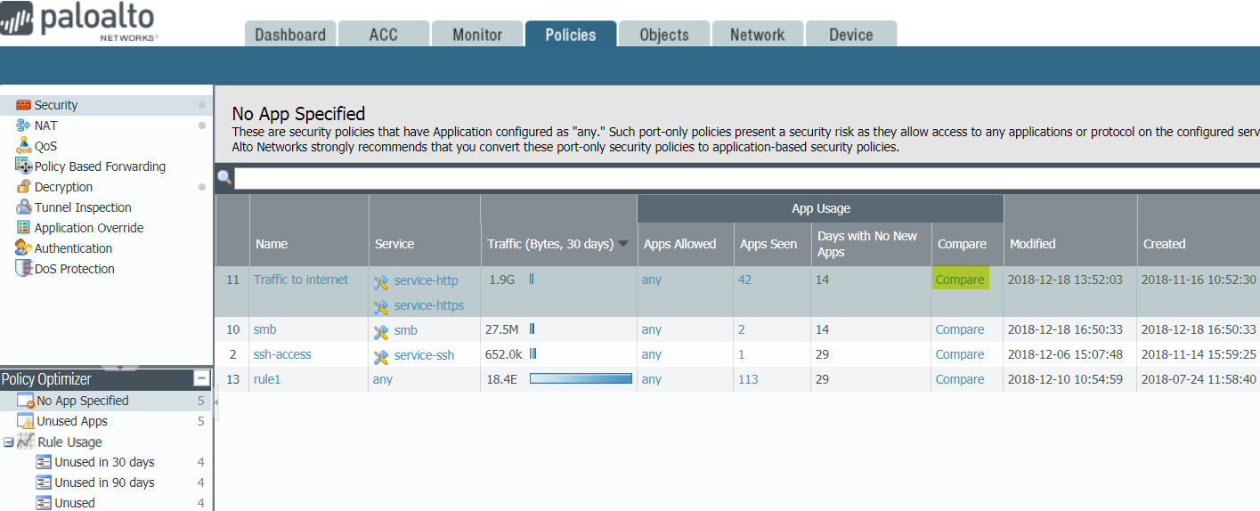Select Unused in 90 days item
The image size is (1260, 511).
click(x=104, y=483)
